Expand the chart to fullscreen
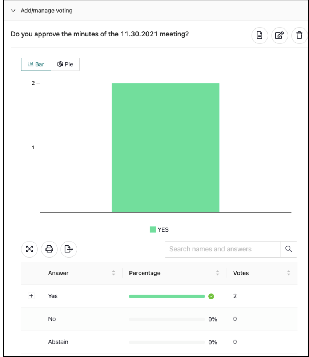The image size is (309, 357). (x=29, y=249)
